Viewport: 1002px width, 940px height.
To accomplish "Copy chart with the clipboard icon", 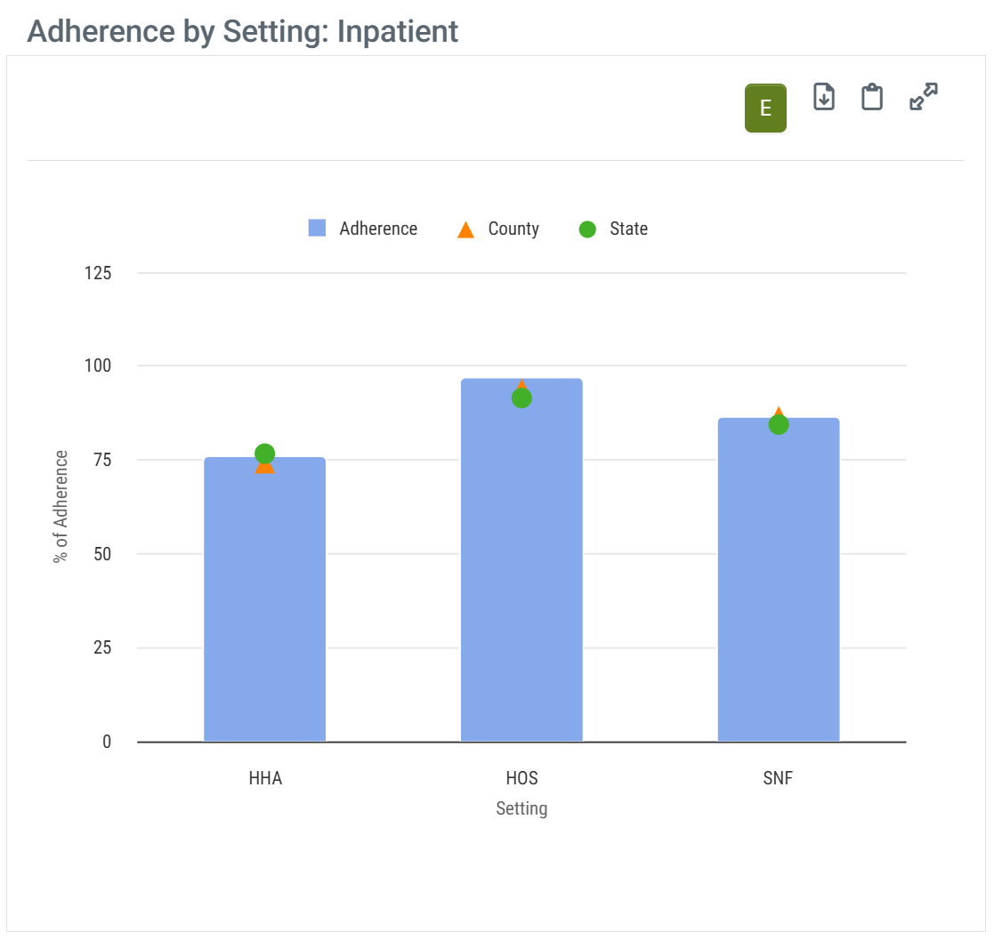I will pyautogui.click(x=872, y=97).
